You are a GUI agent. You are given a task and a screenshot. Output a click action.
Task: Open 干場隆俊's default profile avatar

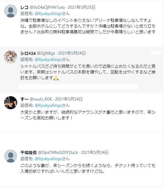tap(11, 156)
